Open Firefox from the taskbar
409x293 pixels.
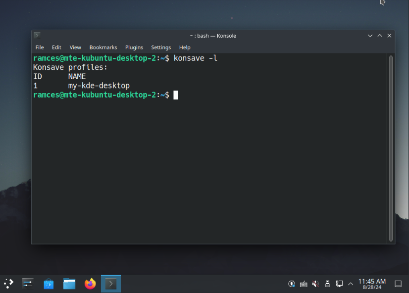pyautogui.click(x=90, y=284)
